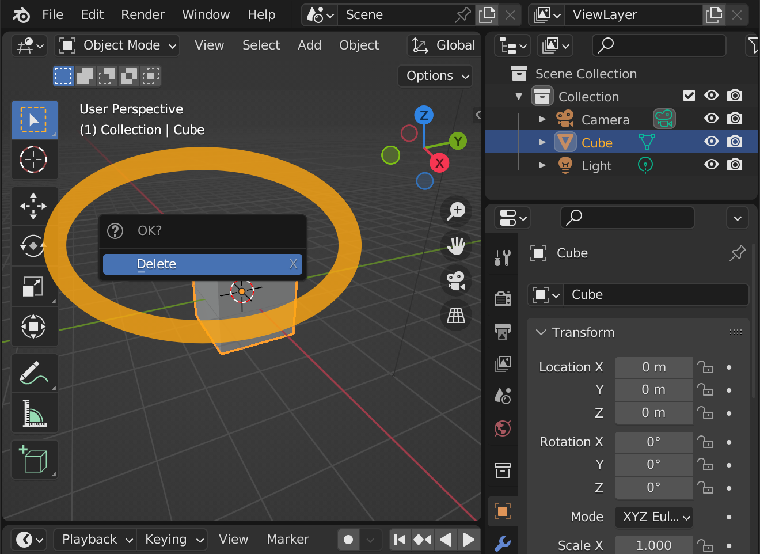Viewport: 760px width, 554px height.
Task: Hide Cube in viewport via eye
Action: coord(712,142)
